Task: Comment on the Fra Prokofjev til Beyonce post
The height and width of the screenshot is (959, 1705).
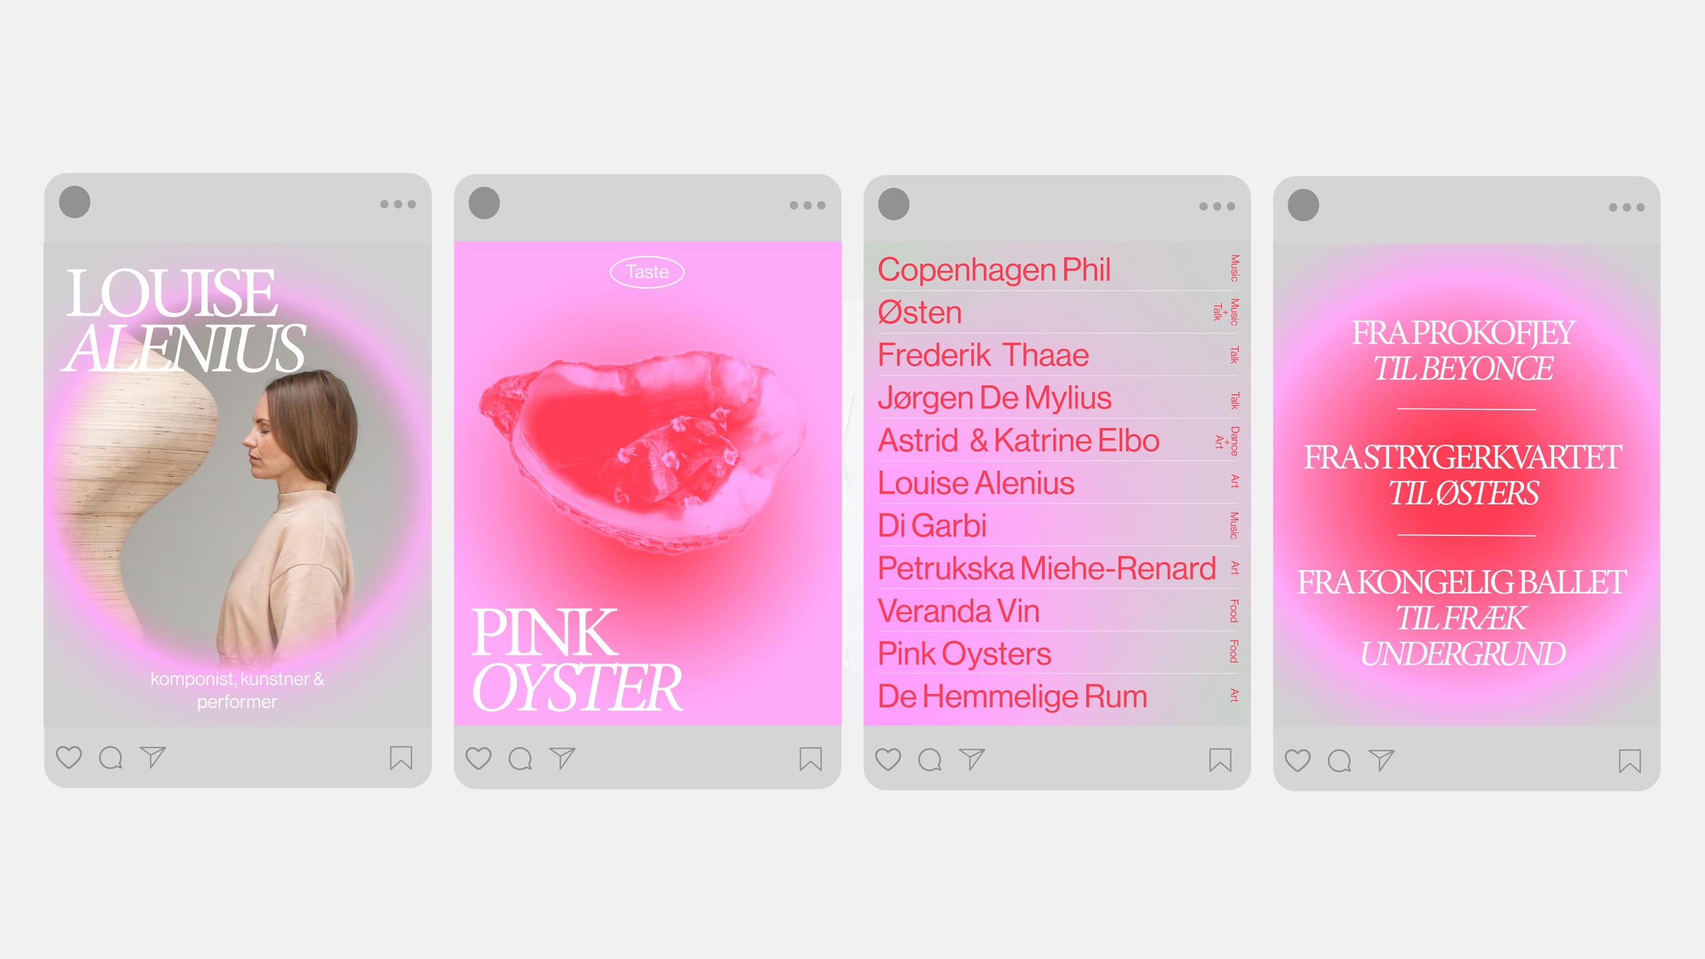Action: 1339,761
